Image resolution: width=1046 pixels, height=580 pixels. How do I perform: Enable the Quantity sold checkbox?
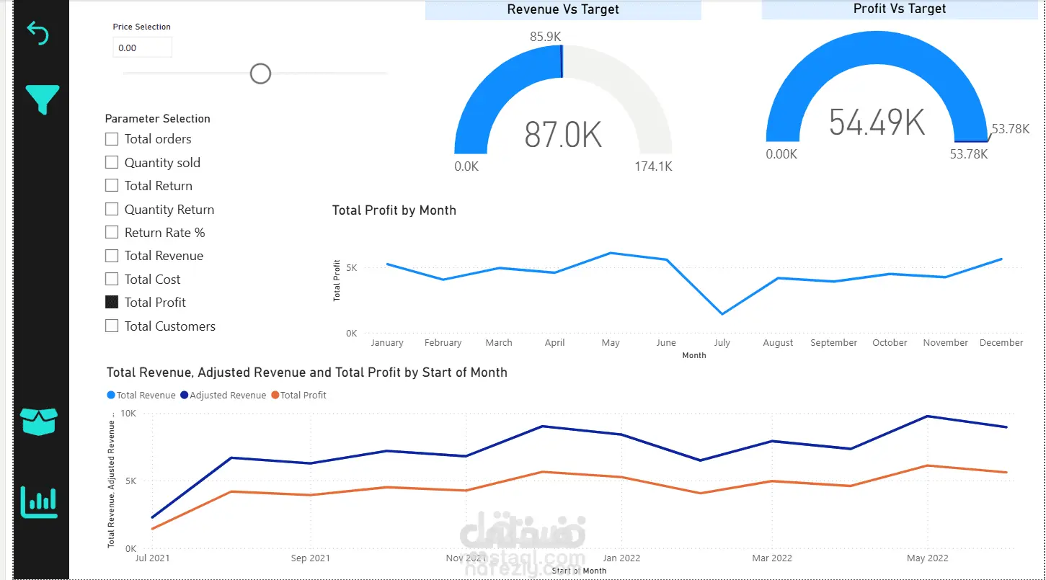tap(112, 162)
